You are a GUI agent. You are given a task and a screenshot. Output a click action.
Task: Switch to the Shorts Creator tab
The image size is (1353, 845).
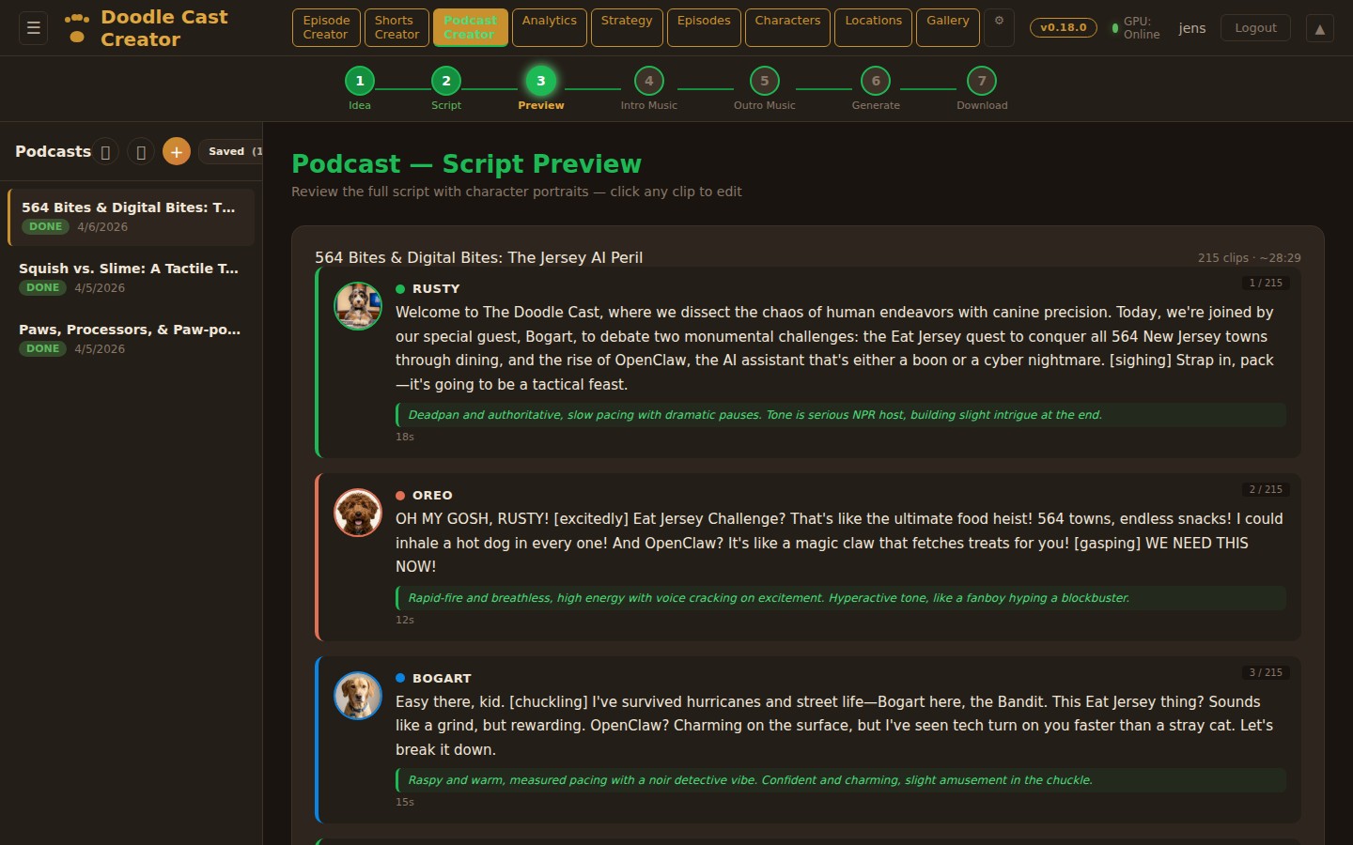click(x=395, y=27)
